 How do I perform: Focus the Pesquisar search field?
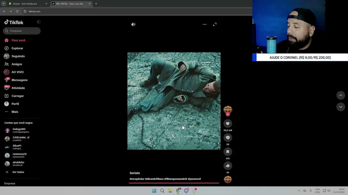click(22, 31)
